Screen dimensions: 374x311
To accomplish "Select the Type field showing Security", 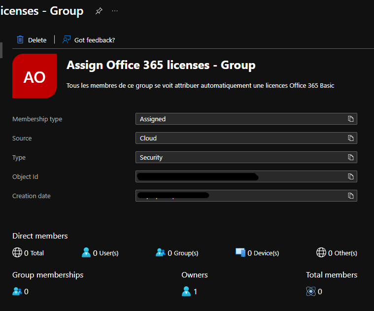I will click(x=246, y=157).
